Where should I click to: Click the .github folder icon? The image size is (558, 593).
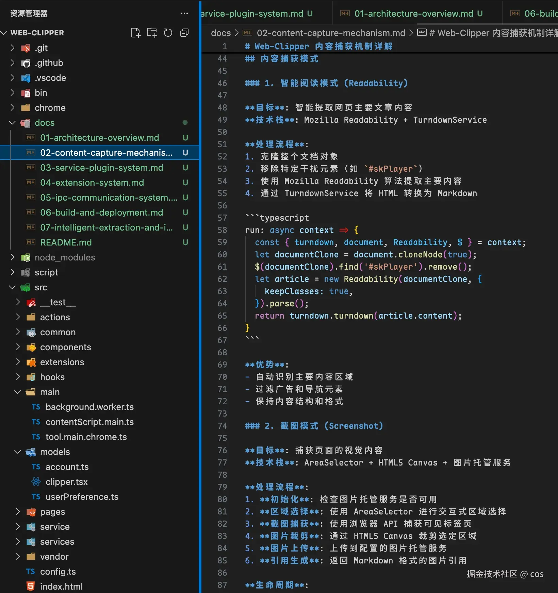pyautogui.click(x=26, y=63)
